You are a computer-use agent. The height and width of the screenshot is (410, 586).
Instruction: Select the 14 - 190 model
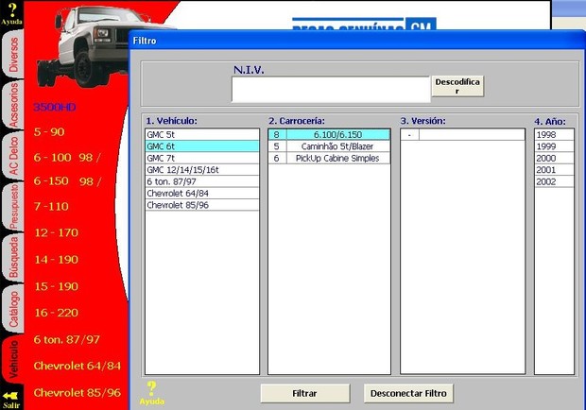pos(57,260)
